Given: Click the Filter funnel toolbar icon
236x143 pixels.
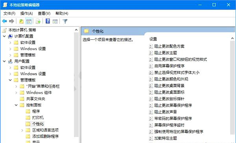Looking at the screenshot, I should point(65,21).
